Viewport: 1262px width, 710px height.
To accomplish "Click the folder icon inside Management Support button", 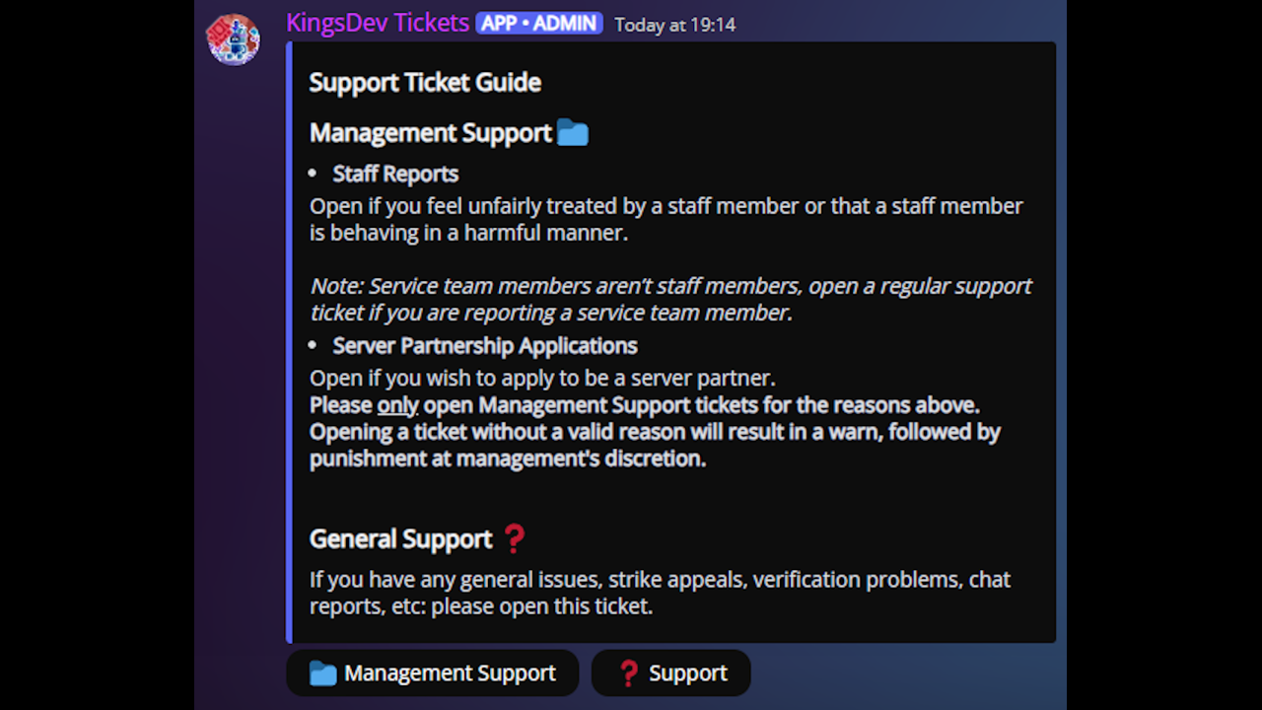I will (x=322, y=674).
